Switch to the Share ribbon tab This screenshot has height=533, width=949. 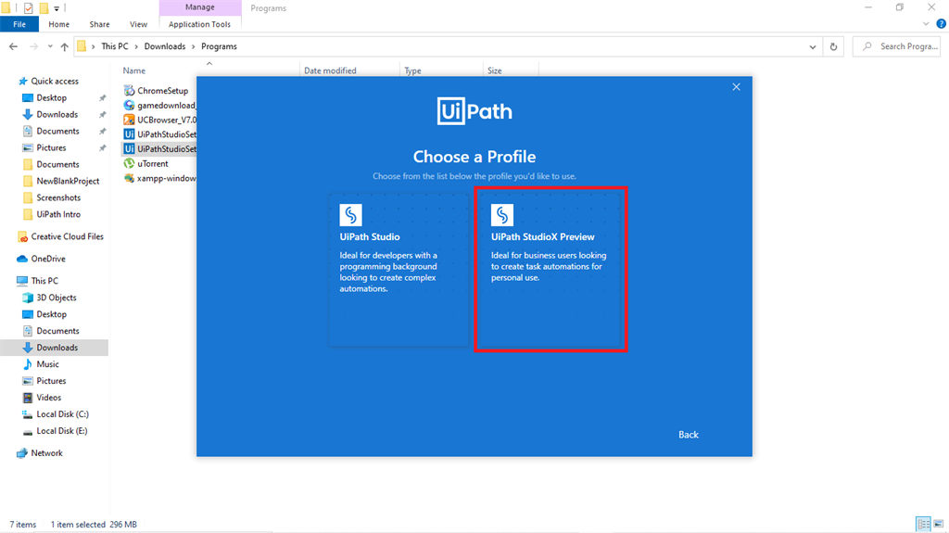(99, 24)
